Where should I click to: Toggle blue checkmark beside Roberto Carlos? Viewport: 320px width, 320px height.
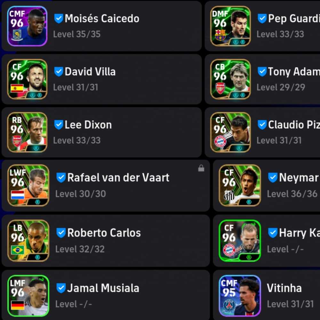[61, 233]
